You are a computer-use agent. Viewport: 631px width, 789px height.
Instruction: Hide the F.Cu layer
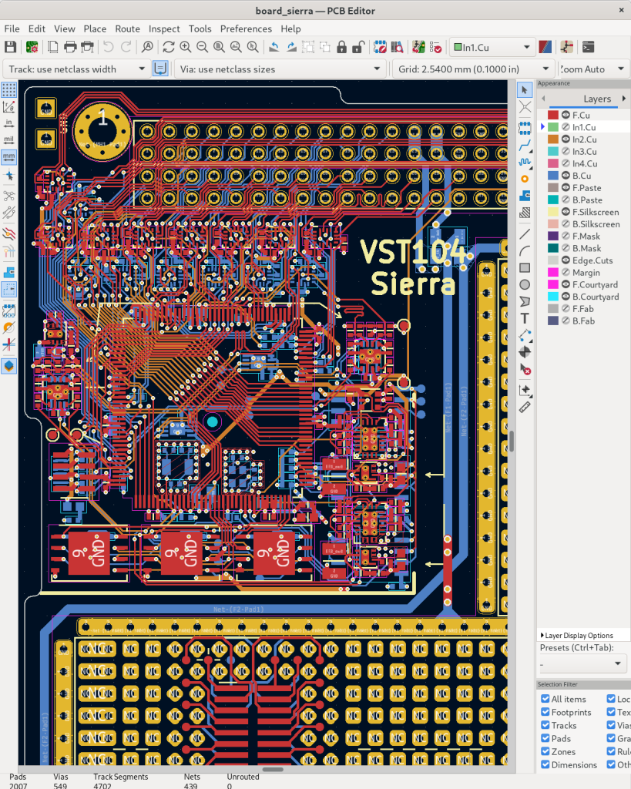[564, 115]
